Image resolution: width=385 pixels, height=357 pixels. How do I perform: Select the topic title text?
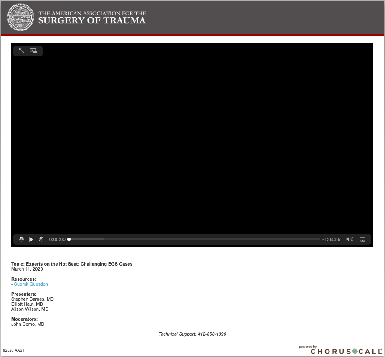[72, 264]
